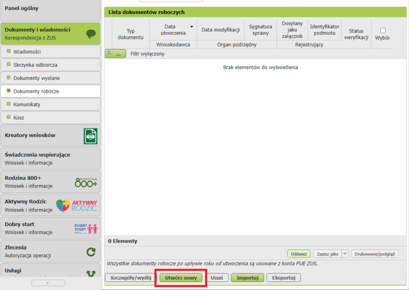409x290 pixels.
Task: Click the green speech bubble icon
Action: point(91,34)
